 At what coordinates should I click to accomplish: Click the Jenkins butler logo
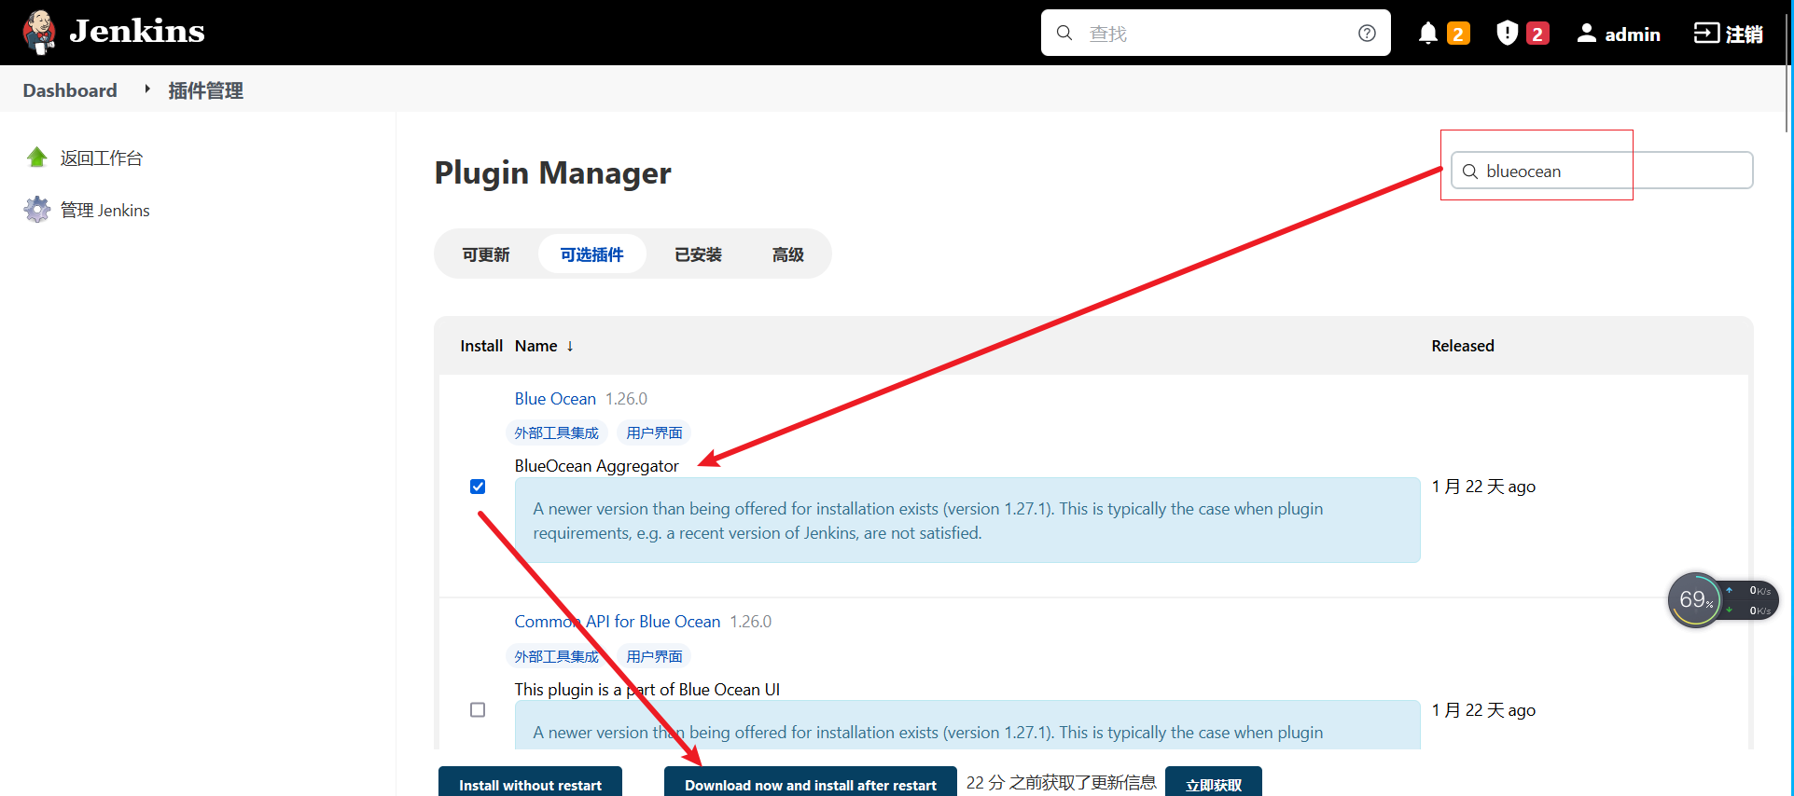[39, 33]
